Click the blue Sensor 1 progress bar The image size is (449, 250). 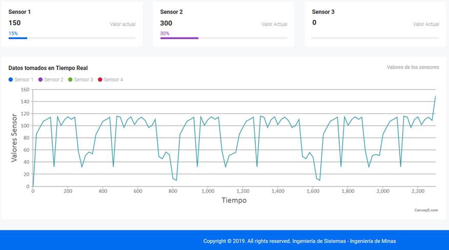(17, 38)
